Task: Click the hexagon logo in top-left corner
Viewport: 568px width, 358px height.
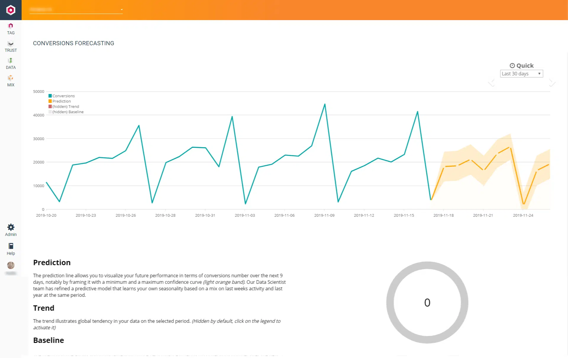Action: point(11,10)
